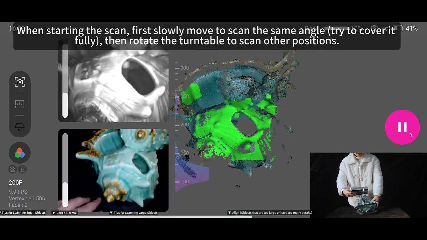
Task: Click the 200 distance scale label
Action: [x=184, y=125]
